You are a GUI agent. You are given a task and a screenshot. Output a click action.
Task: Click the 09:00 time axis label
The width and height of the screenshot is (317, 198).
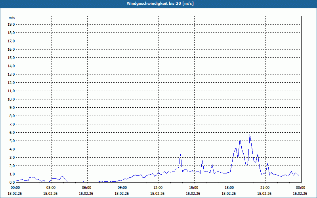click(x=123, y=188)
